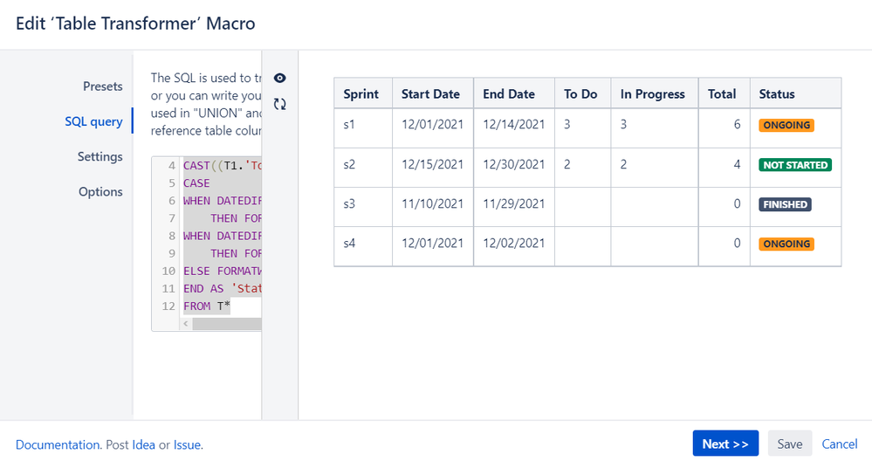Click the refresh preview arrows icon
Screen dimensions: 872x461
[x=279, y=104]
